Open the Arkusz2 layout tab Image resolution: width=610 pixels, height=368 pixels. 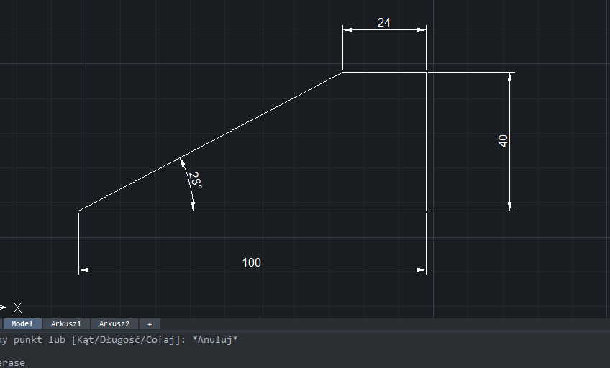(114, 323)
